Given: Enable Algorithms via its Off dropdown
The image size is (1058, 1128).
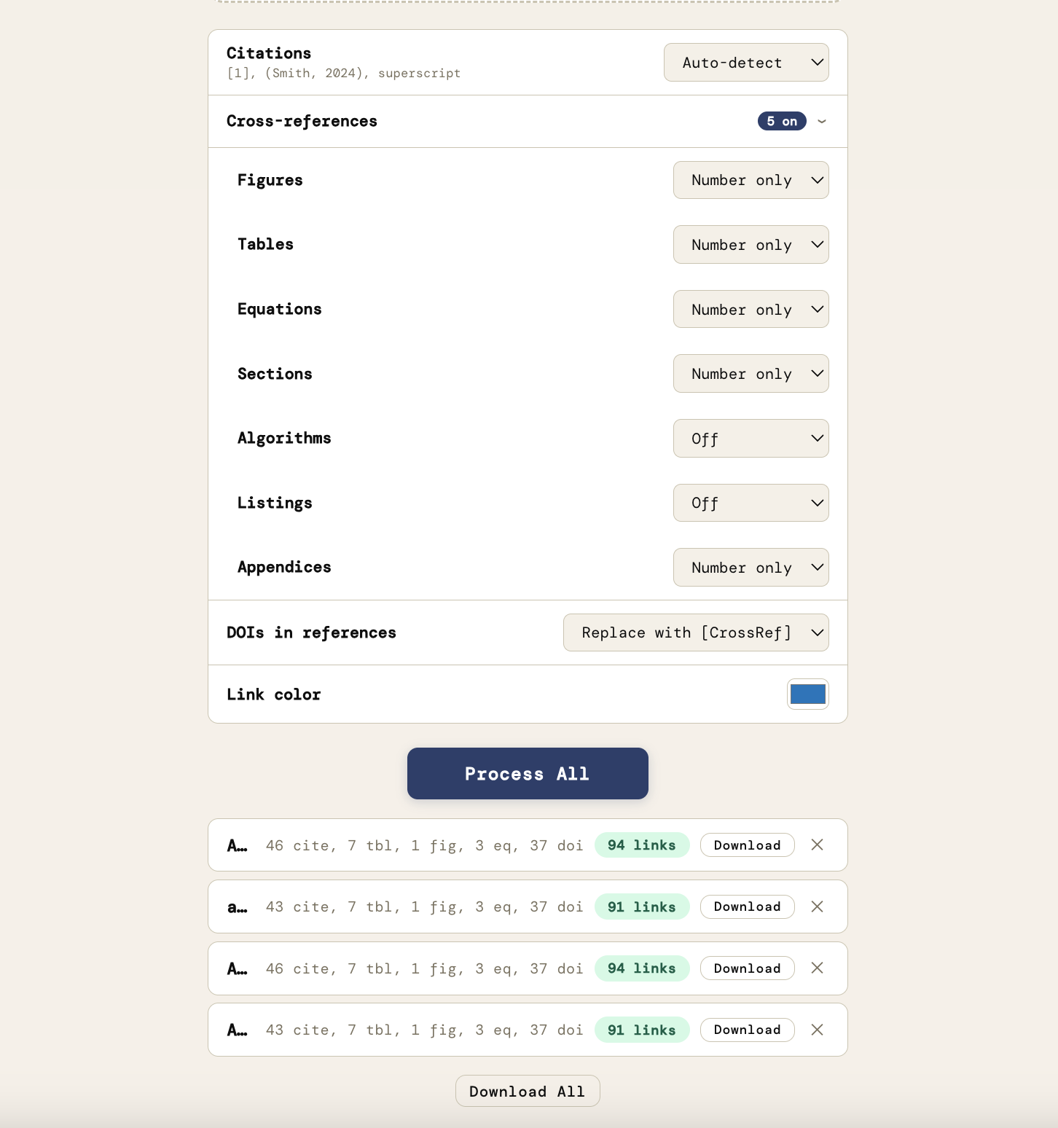Looking at the screenshot, I should 751,438.
